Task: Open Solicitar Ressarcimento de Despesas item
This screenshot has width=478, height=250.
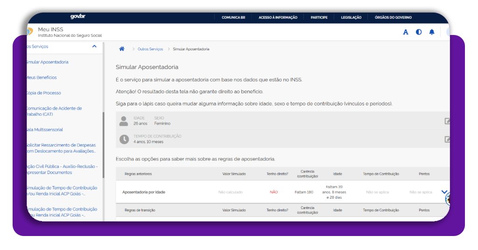Action: click(x=61, y=148)
